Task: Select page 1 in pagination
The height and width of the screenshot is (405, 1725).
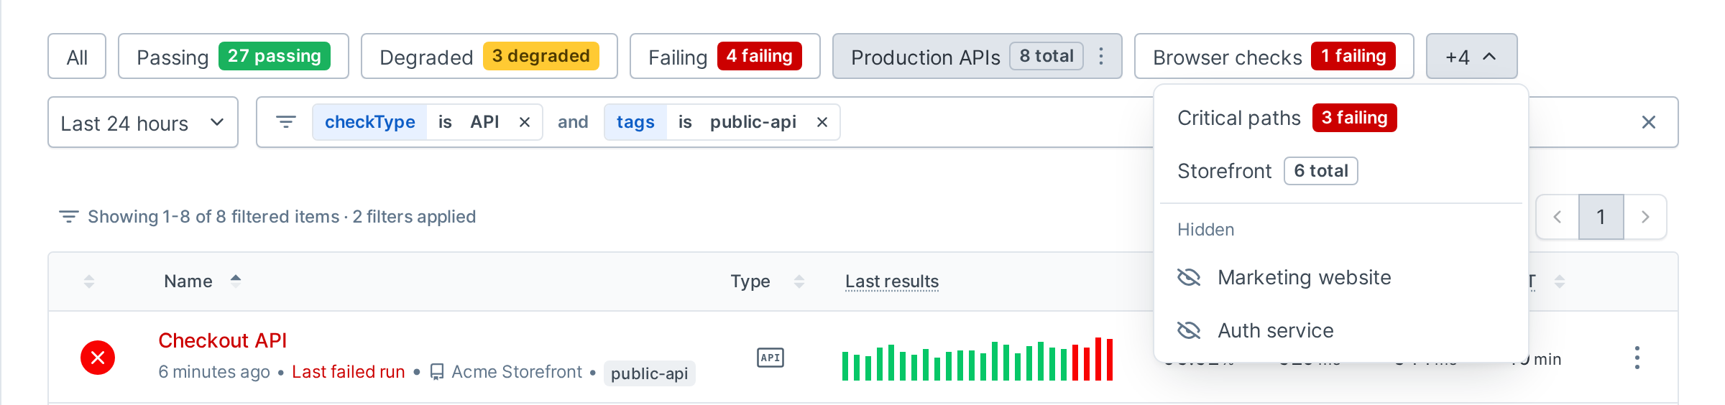Action: point(1601,217)
